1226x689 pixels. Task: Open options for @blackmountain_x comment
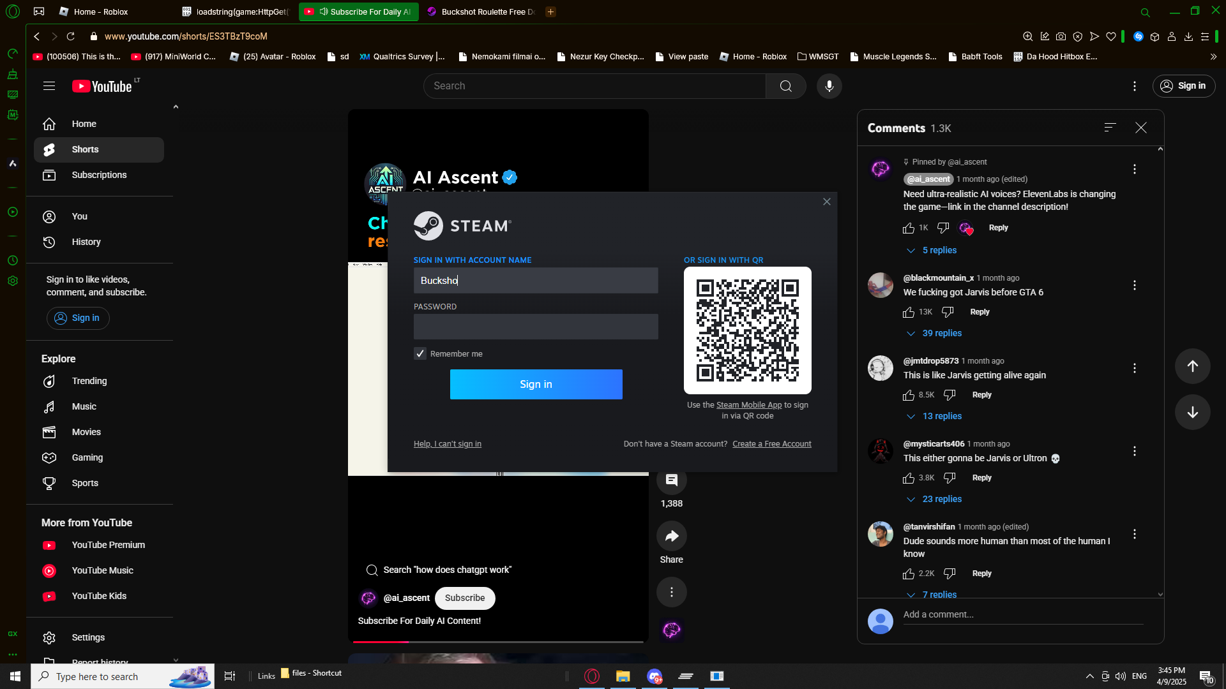tap(1135, 285)
